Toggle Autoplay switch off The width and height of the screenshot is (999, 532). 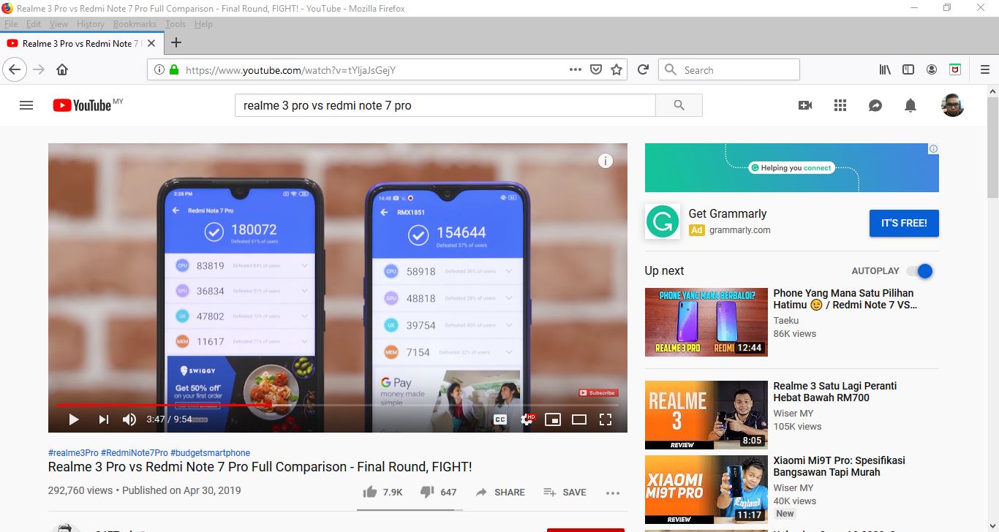click(920, 271)
